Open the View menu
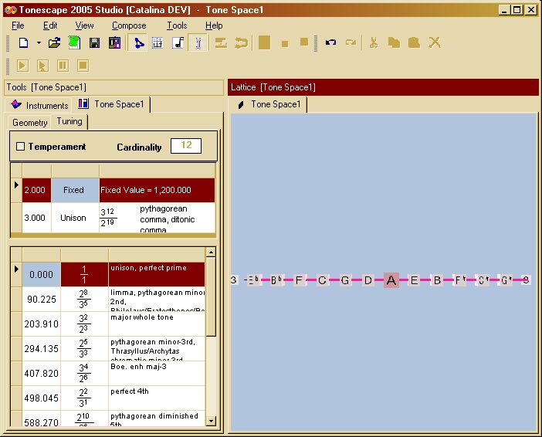 [84, 25]
